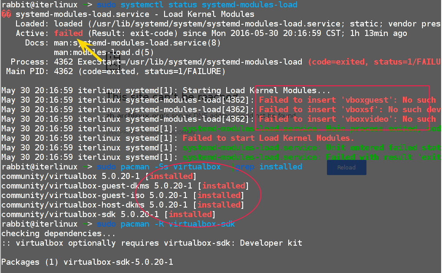Select the "Starting Load Kernel Modules..." log message
Image resolution: width=442 pixels, height=273 pixels.
click(257, 91)
